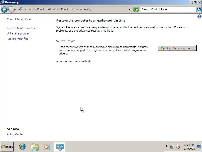The image size is (202, 152).
Task: Select the Control Panel breadcrumb
Action: tap(36, 9)
